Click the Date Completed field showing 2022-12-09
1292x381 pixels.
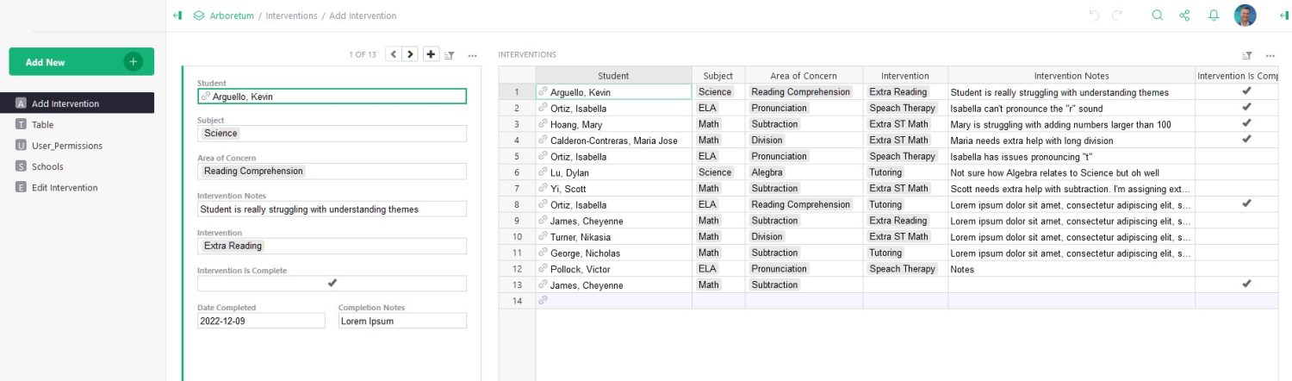261,321
